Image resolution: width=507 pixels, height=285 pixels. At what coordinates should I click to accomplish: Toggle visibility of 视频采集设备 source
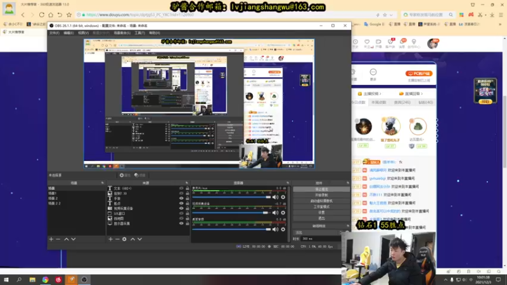tap(181, 208)
